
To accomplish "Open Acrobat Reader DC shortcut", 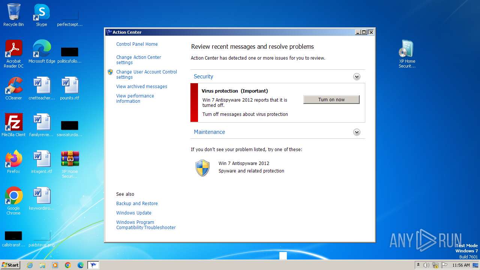I will [x=13, y=54].
